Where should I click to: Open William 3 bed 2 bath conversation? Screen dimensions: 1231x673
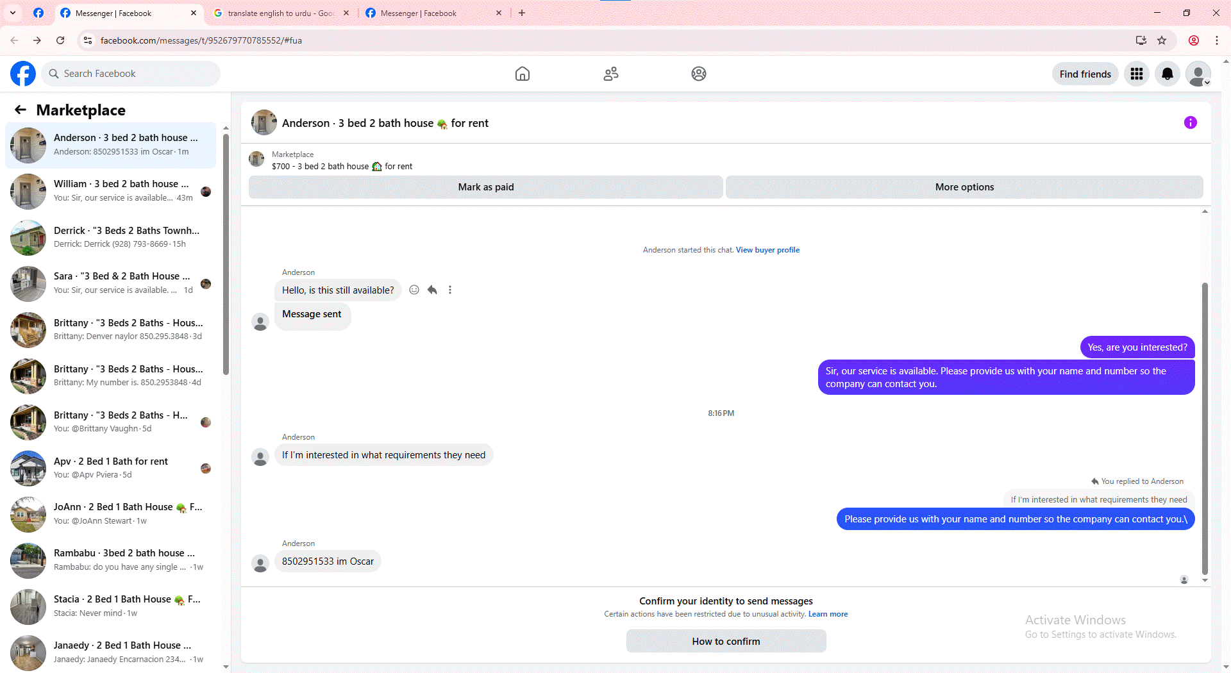tap(110, 191)
